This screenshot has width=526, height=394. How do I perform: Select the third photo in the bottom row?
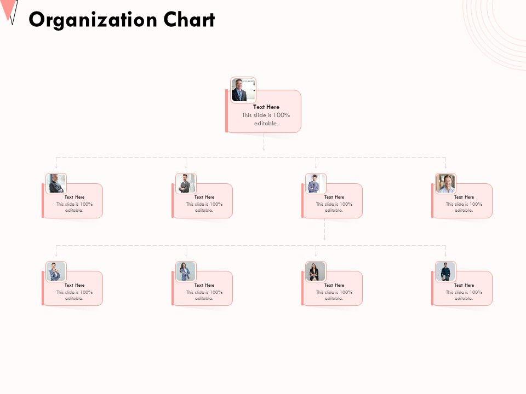316,271
